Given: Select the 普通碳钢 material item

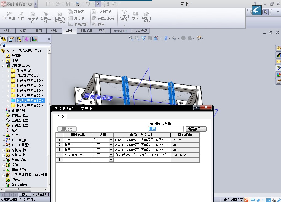Looking at the screenshot, I should [x=15, y=110].
